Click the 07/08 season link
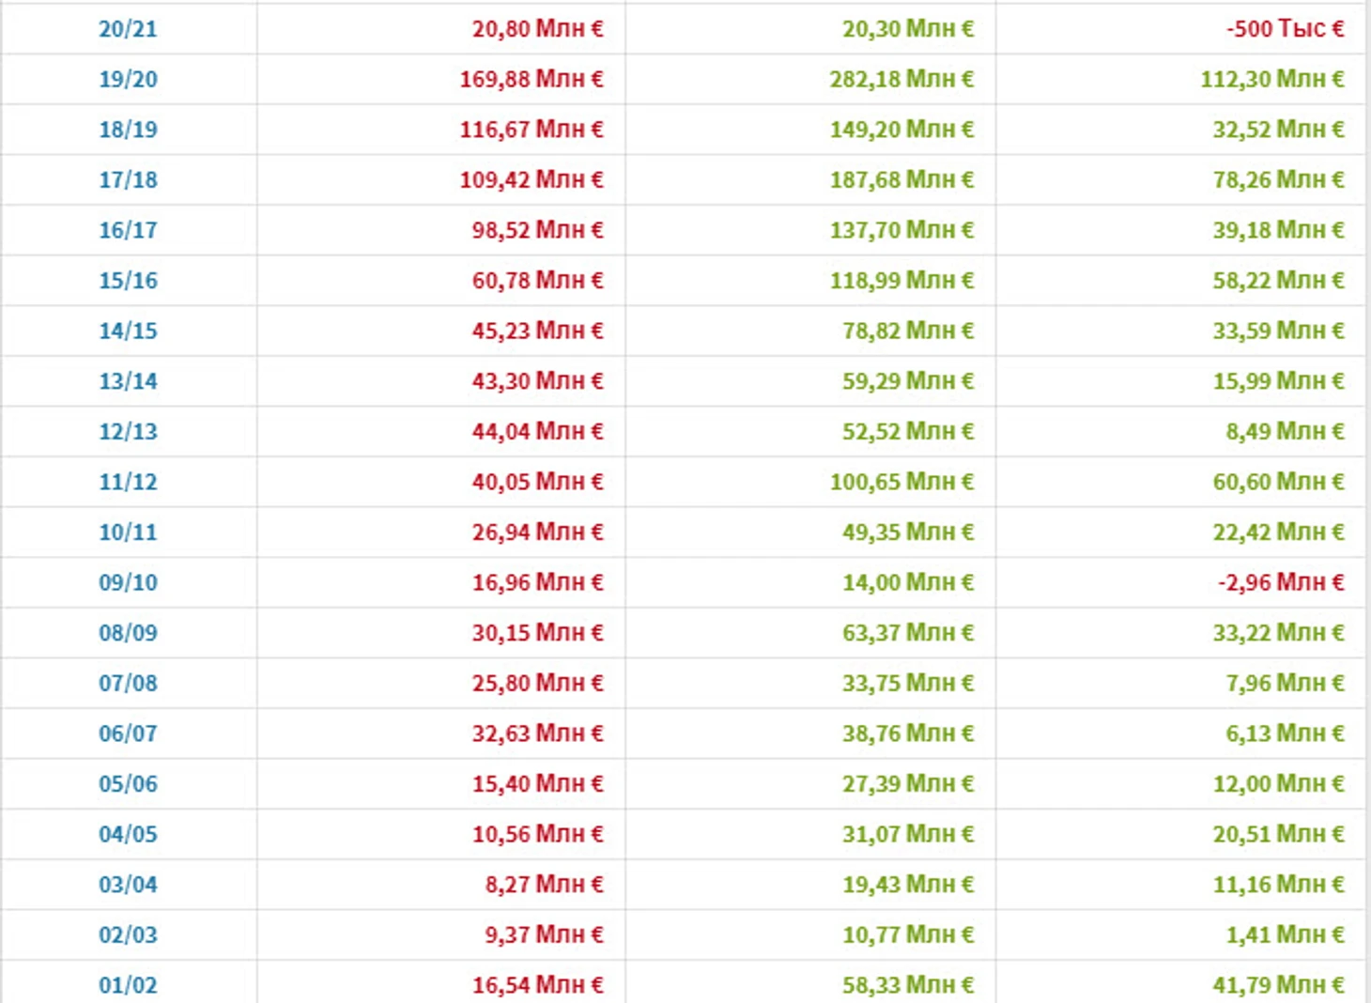Image resolution: width=1371 pixels, height=1003 pixels. (x=128, y=683)
